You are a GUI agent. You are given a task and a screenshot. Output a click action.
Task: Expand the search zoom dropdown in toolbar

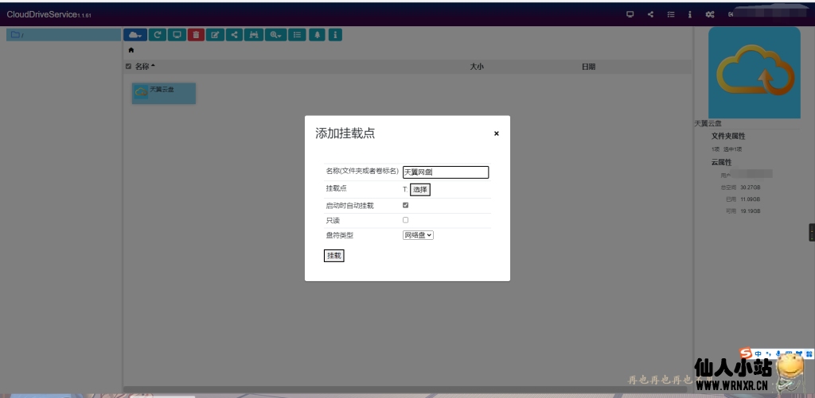pyautogui.click(x=276, y=35)
